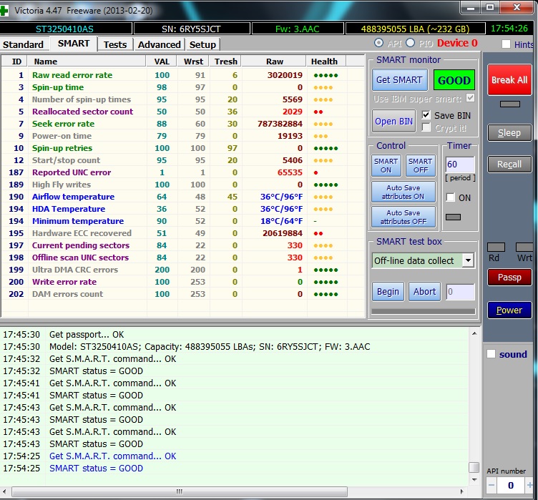Select the PIO radio button

click(x=411, y=43)
